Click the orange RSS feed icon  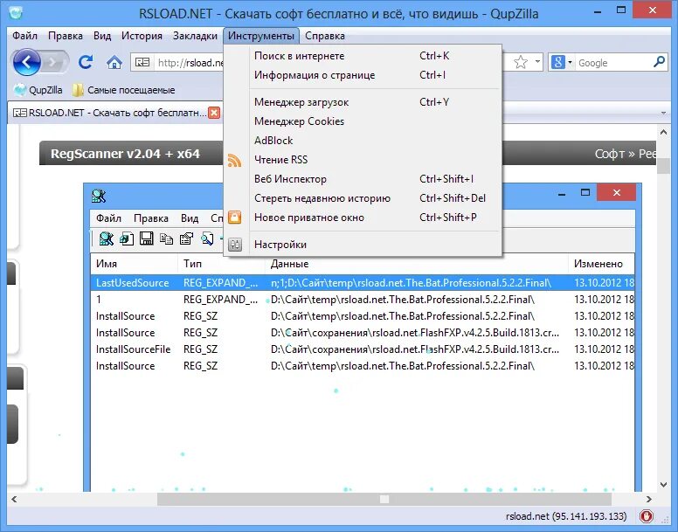click(234, 161)
